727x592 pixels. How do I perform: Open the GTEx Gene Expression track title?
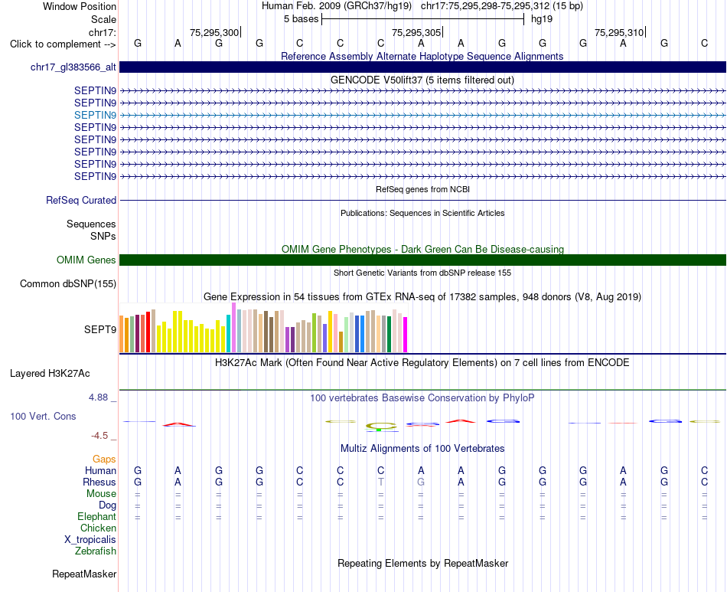[422, 296]
